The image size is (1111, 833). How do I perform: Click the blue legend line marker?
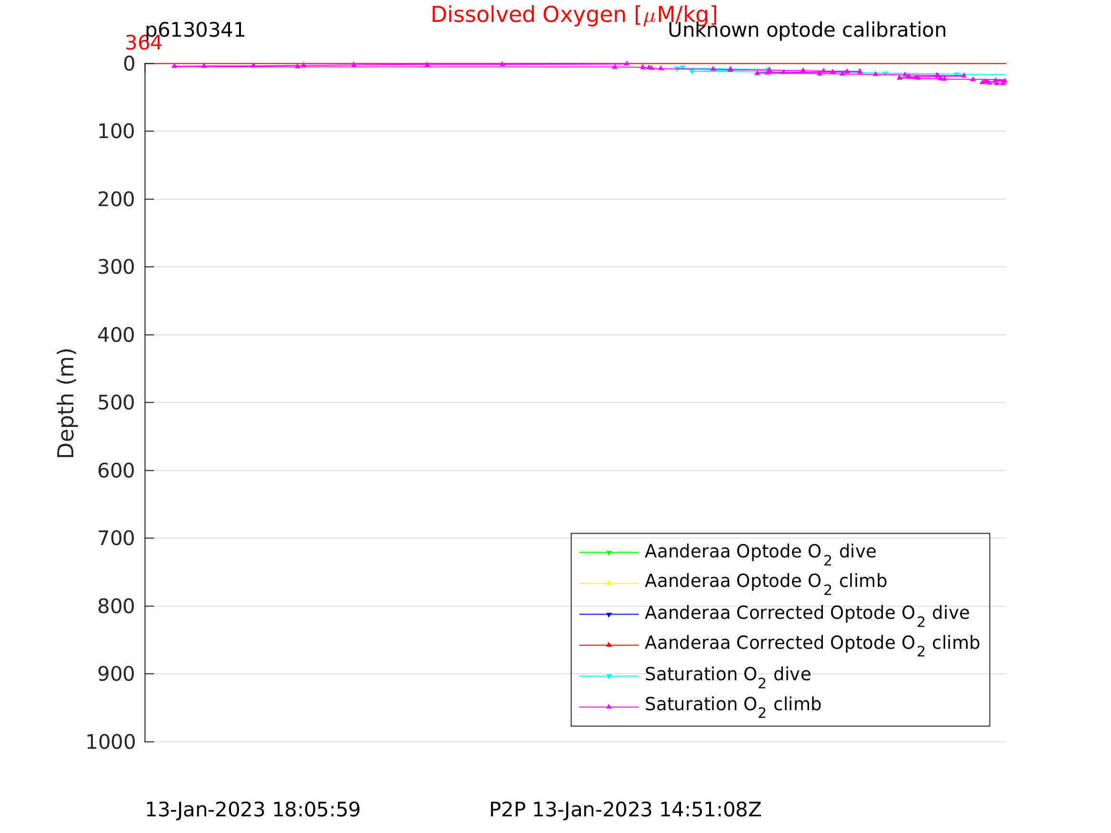pyautogui.click(x=609, y=614)
